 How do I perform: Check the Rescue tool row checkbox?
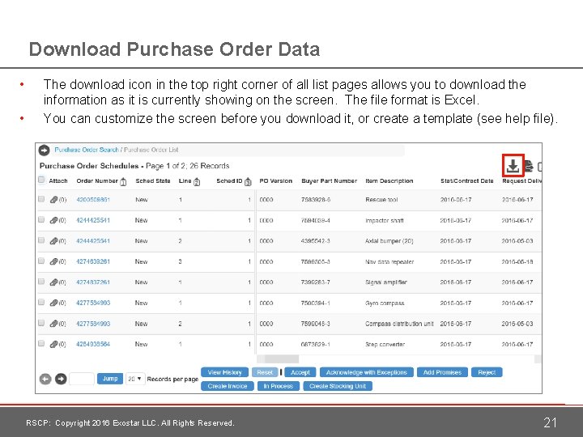41,199
